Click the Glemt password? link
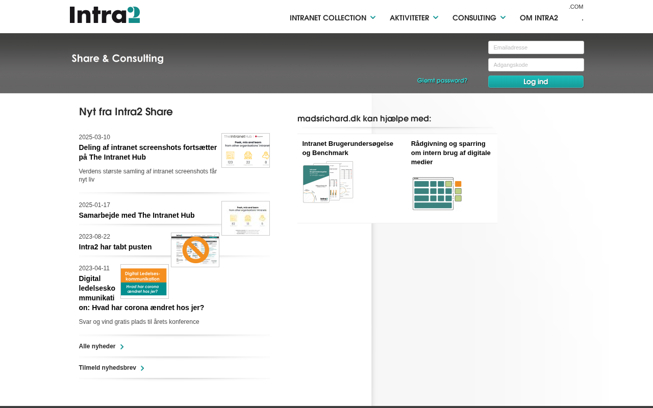This screenshot has width=653, height=408. pyautogui.click(x=442, y=81)
